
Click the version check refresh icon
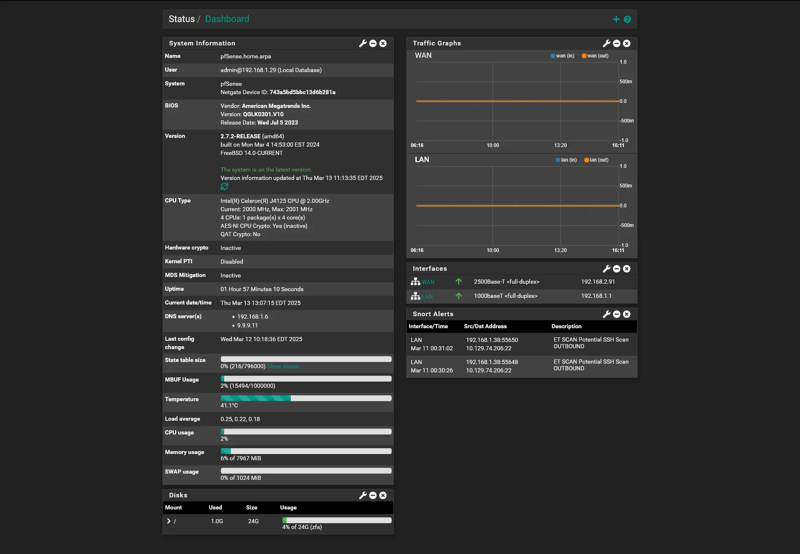coord(224,187)
